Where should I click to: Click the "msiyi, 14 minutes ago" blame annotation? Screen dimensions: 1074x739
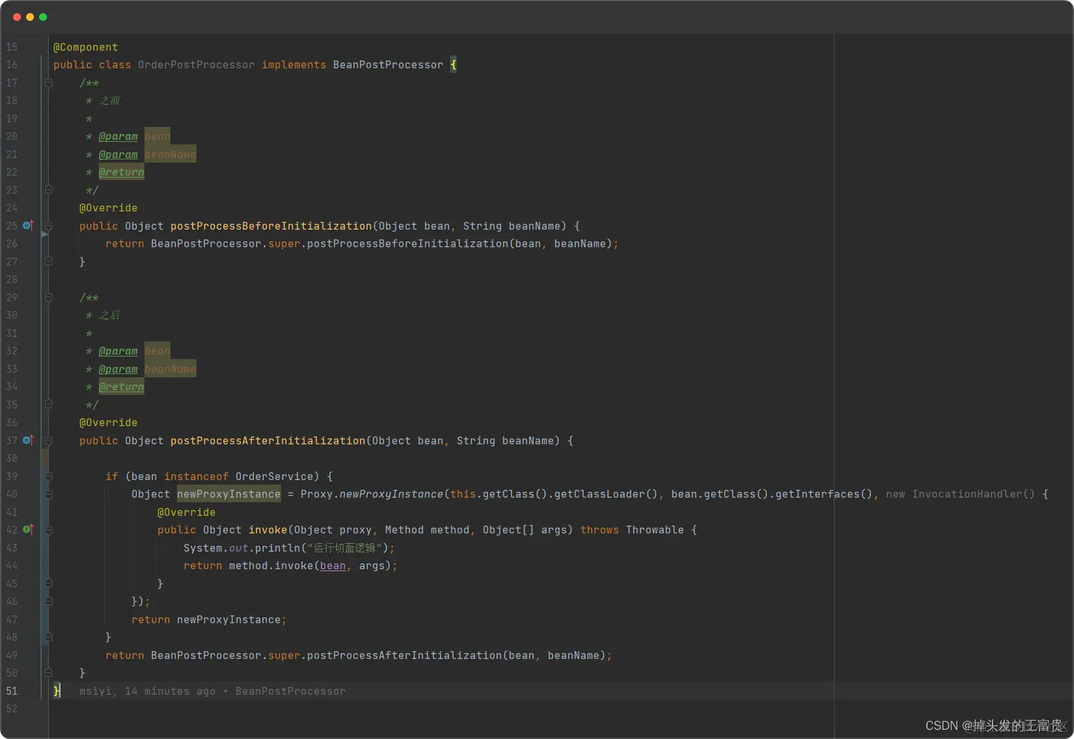pyautogui.click(x=148, y=692)
